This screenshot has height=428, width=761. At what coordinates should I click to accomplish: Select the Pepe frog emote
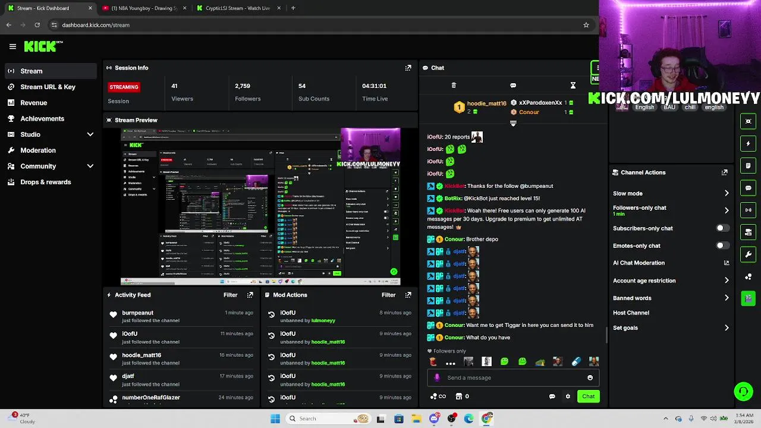coord(540,361)
